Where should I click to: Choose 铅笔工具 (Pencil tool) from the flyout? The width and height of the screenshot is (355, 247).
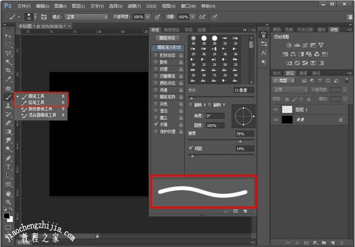[x=36, y=102]
